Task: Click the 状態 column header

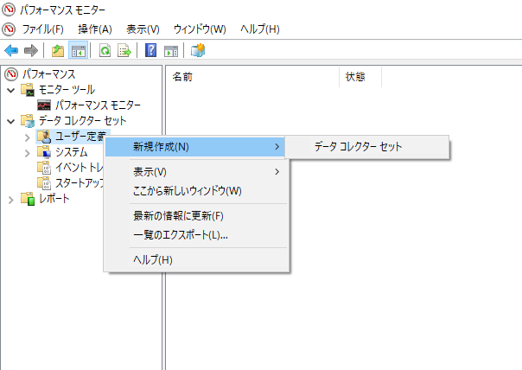Action: [x=360, y=77]
